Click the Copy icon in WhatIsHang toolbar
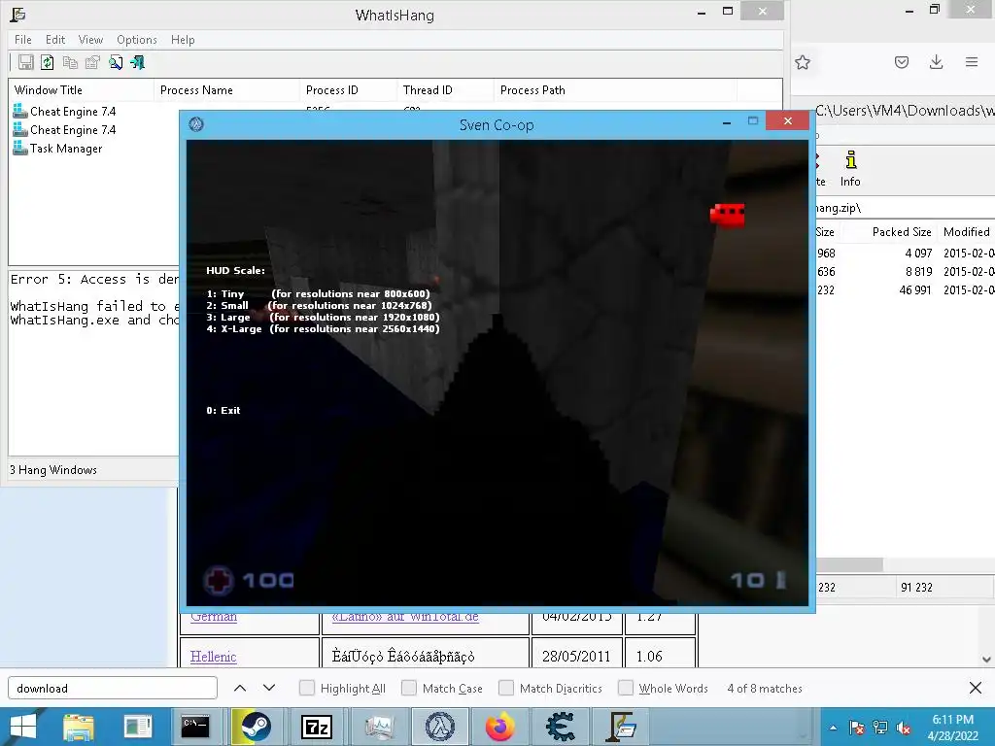Viewport: 995px width, 746px height. (70, 62)
